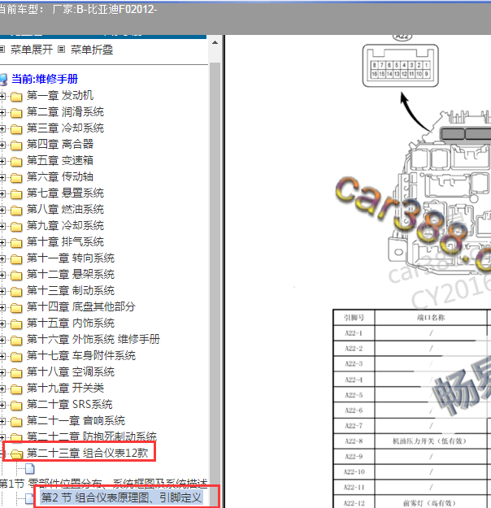Click the folder icon of 第十八章 空调系统
The width and height of the screenshot is (491, 508).
[x=16, y=372]
